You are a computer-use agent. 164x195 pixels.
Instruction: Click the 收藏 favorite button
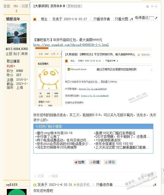coord(95,162)
